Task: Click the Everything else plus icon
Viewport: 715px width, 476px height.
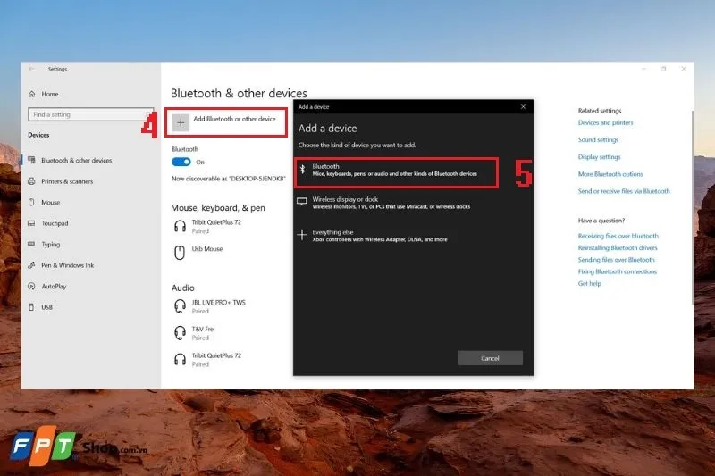Action: [x=302, y=235]
